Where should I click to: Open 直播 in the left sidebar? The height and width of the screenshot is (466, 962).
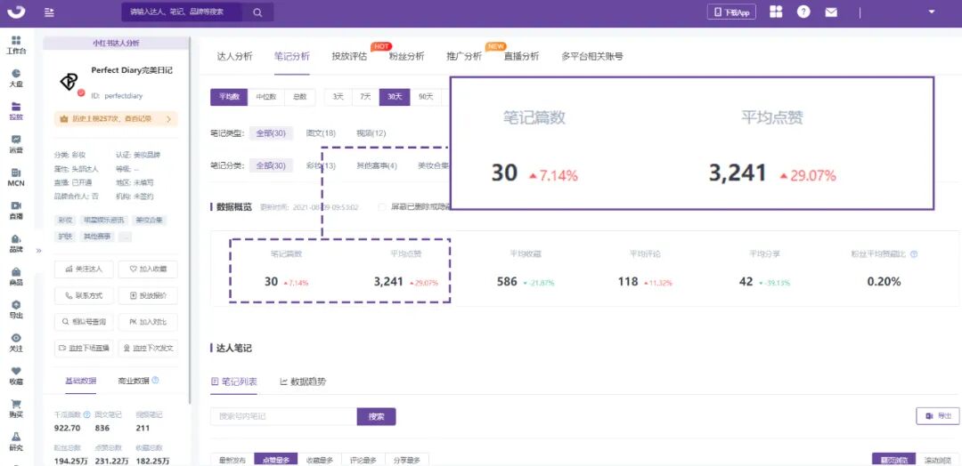(16, 211)
